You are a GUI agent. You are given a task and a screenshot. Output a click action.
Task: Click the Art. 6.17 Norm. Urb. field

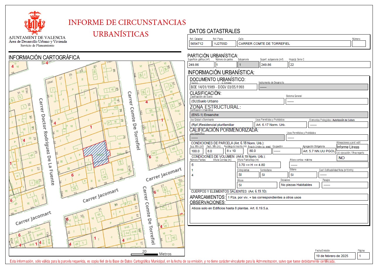click(x=281, y=125)
